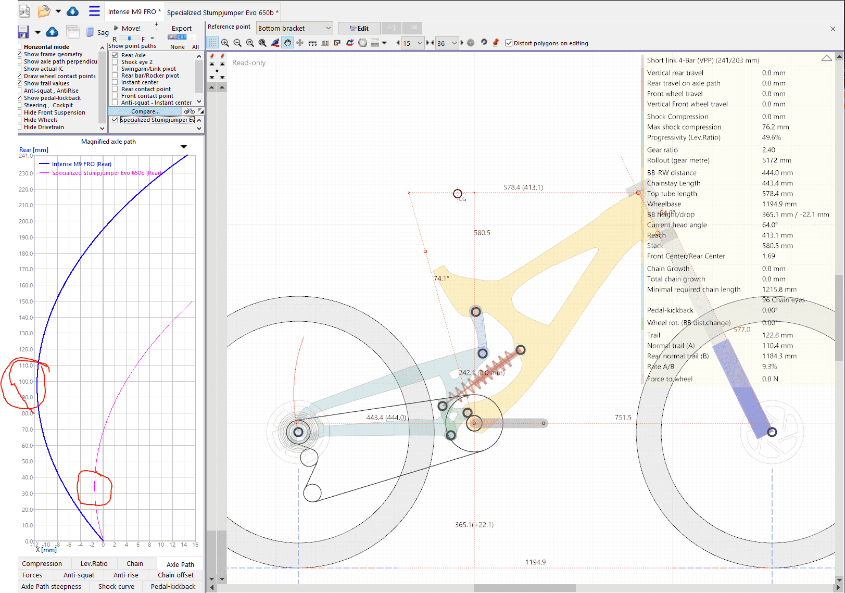Check the Instant center point path
The height and width of the screenshot is (593, 845).
(x=115, y=82)
